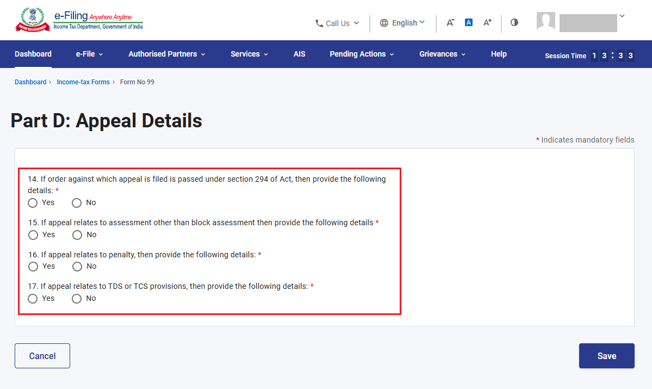Open the AIS menu item
Image resolution: width=652 pixels, height=389 pixels.
300,54
